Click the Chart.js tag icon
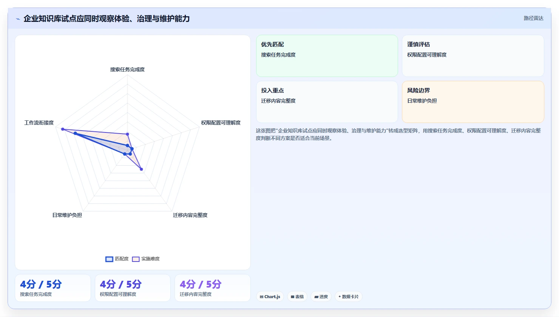The height and width of the screenshot is (317, 559). coord(261,297)
